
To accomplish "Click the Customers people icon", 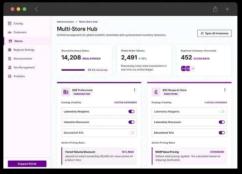I will click(x=10, y=32).
